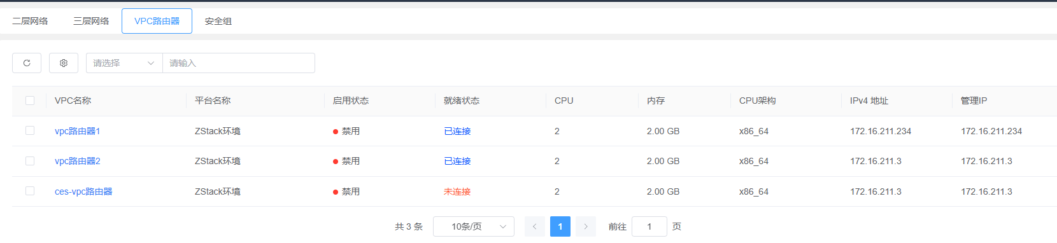Click 管理IP 172.16.211.3 in ces-vpc路由器 row

coord(987,191)
